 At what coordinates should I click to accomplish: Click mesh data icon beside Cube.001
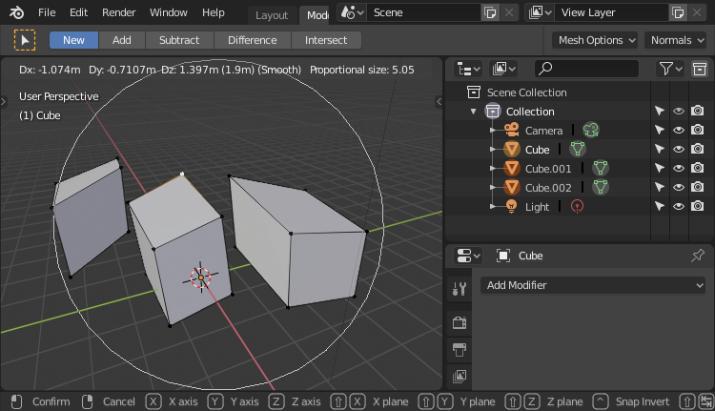[x=601, y=169]
